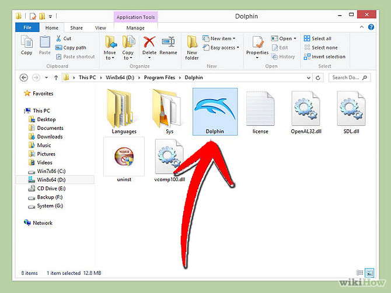Switch to the View ribbon tab
The height and width of the screenshot is (293, 391).
(100, 28)
